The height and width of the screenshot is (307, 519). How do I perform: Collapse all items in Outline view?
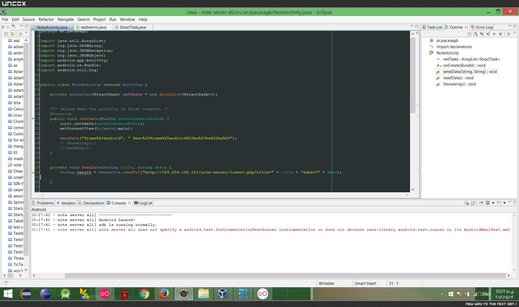(x=469, y=34)
